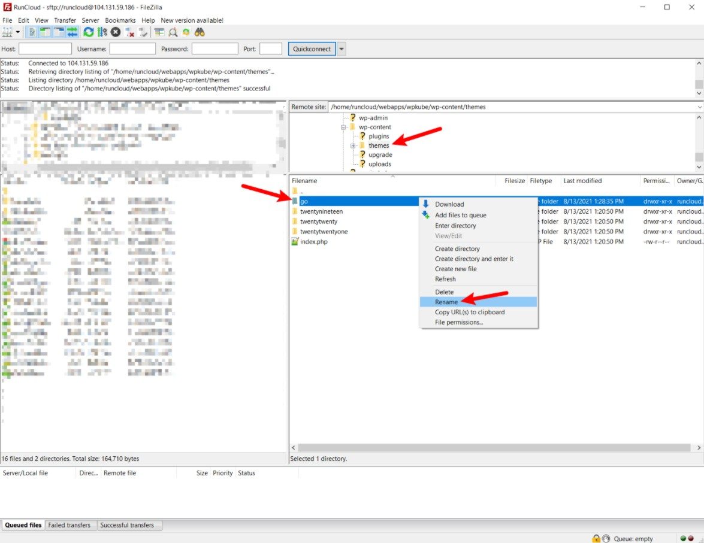Click the remote file list horizontal scrollbar

coord(494,448)
